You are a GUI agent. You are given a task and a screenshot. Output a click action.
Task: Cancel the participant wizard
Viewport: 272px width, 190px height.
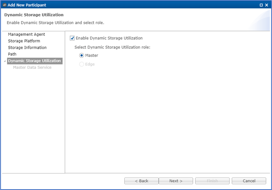[x=249, y=181]
